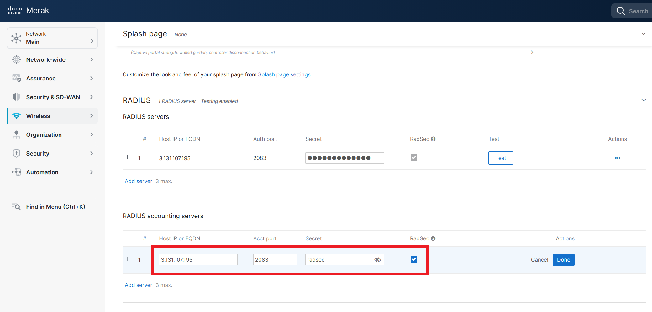This screenshot has height=312, width=652.
Task: Add server under RADIUS servers
Action: pos(138,181)
